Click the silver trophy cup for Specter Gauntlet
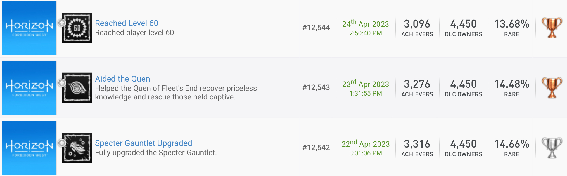Viewport: 567px width, 176px height. click(x=552, y=148)
